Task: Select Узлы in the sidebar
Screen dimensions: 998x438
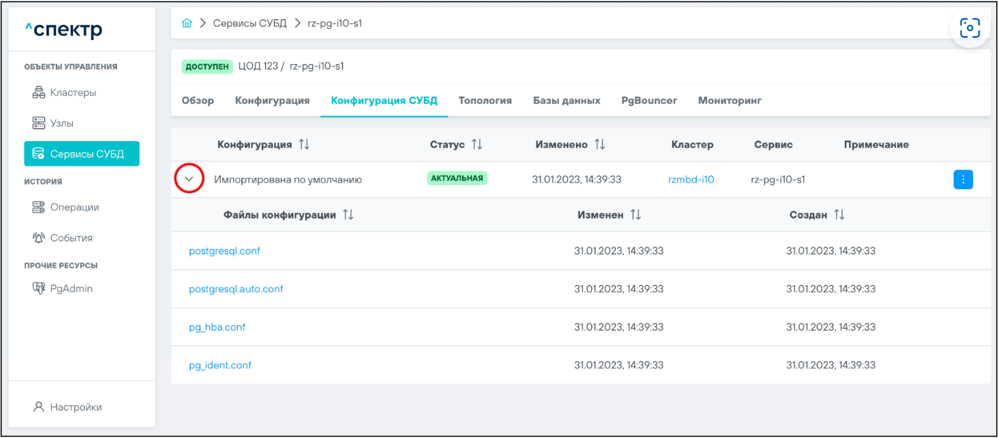Action: [x=62, y=123]
